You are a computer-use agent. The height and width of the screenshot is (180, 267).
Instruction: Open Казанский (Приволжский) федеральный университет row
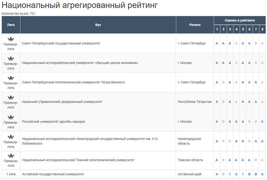coord(62,102)
